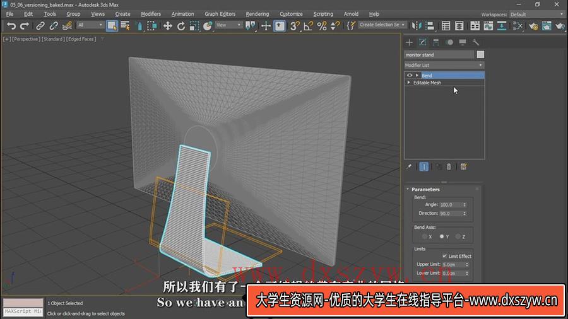Click the Align tool icon
The height and width of the screenshot is (319, 568).
[430, 26]
